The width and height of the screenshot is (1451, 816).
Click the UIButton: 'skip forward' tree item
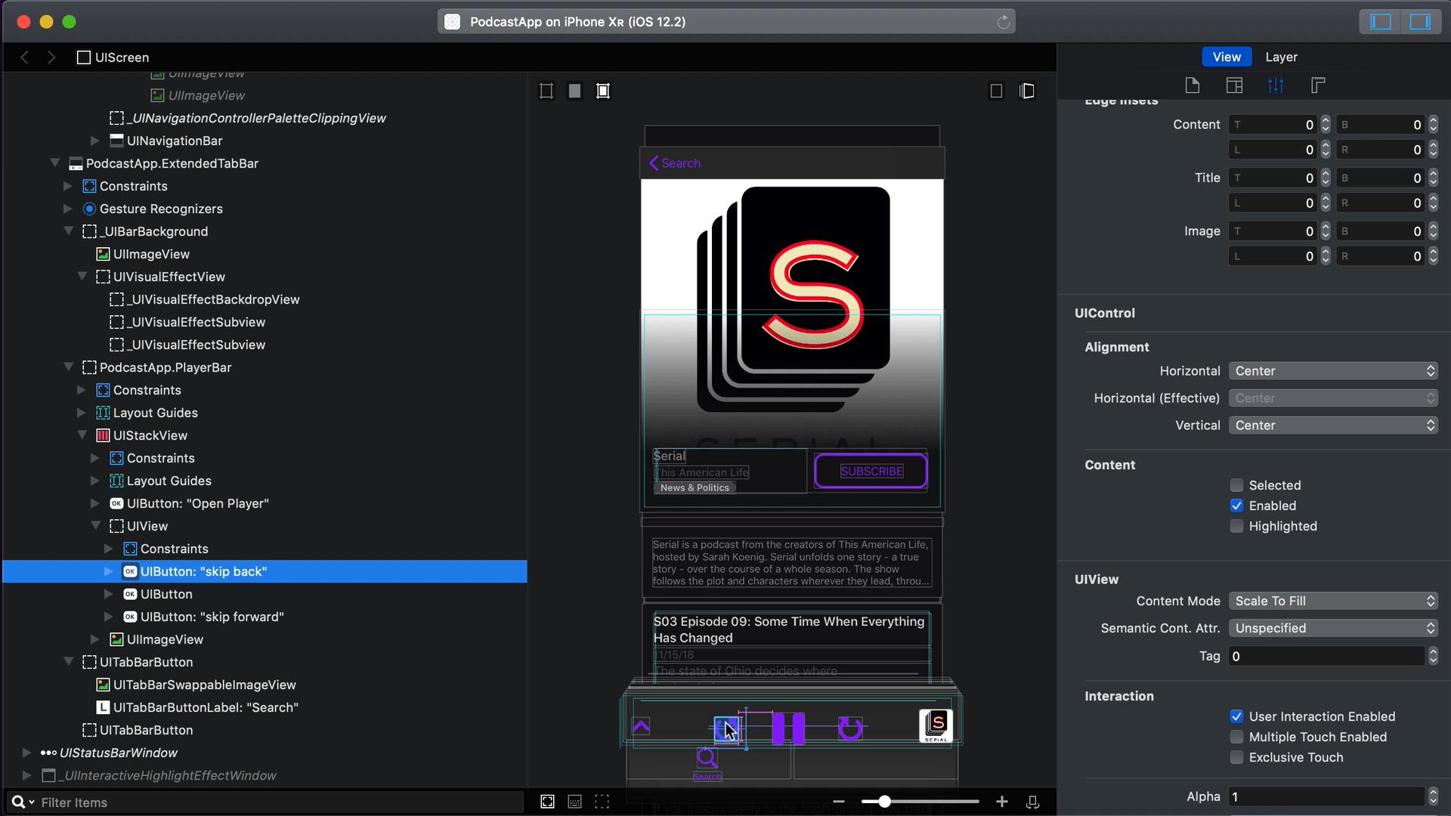[212, 616]
